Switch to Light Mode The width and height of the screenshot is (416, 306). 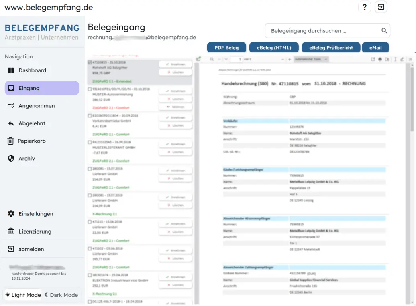pos(23,295)
